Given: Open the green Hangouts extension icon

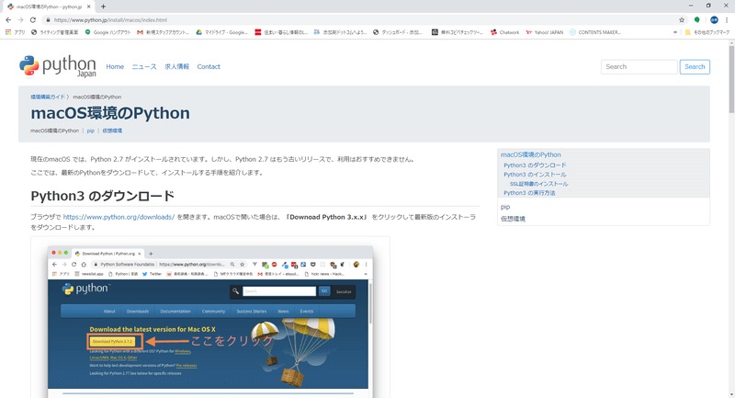Looking at the screenshot, I should tap(697, 19).
